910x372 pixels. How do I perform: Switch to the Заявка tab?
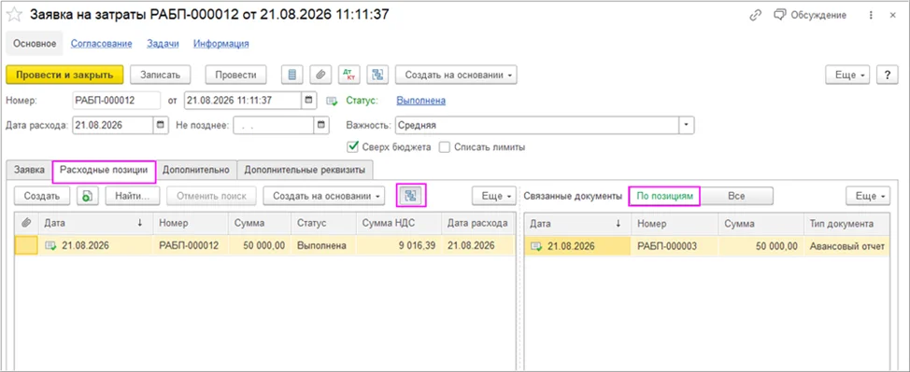click(29, 170)
